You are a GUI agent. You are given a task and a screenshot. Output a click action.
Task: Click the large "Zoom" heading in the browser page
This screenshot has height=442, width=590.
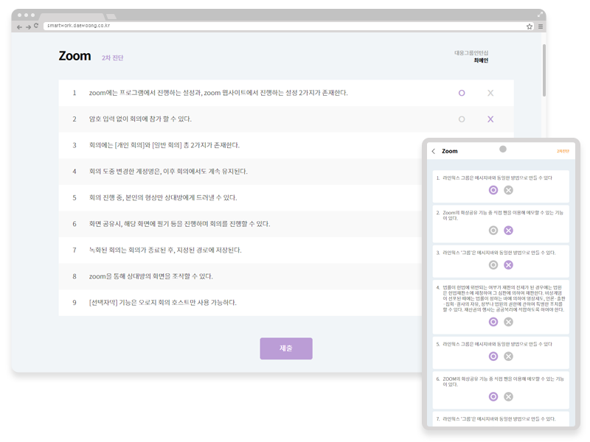(74, 56)
